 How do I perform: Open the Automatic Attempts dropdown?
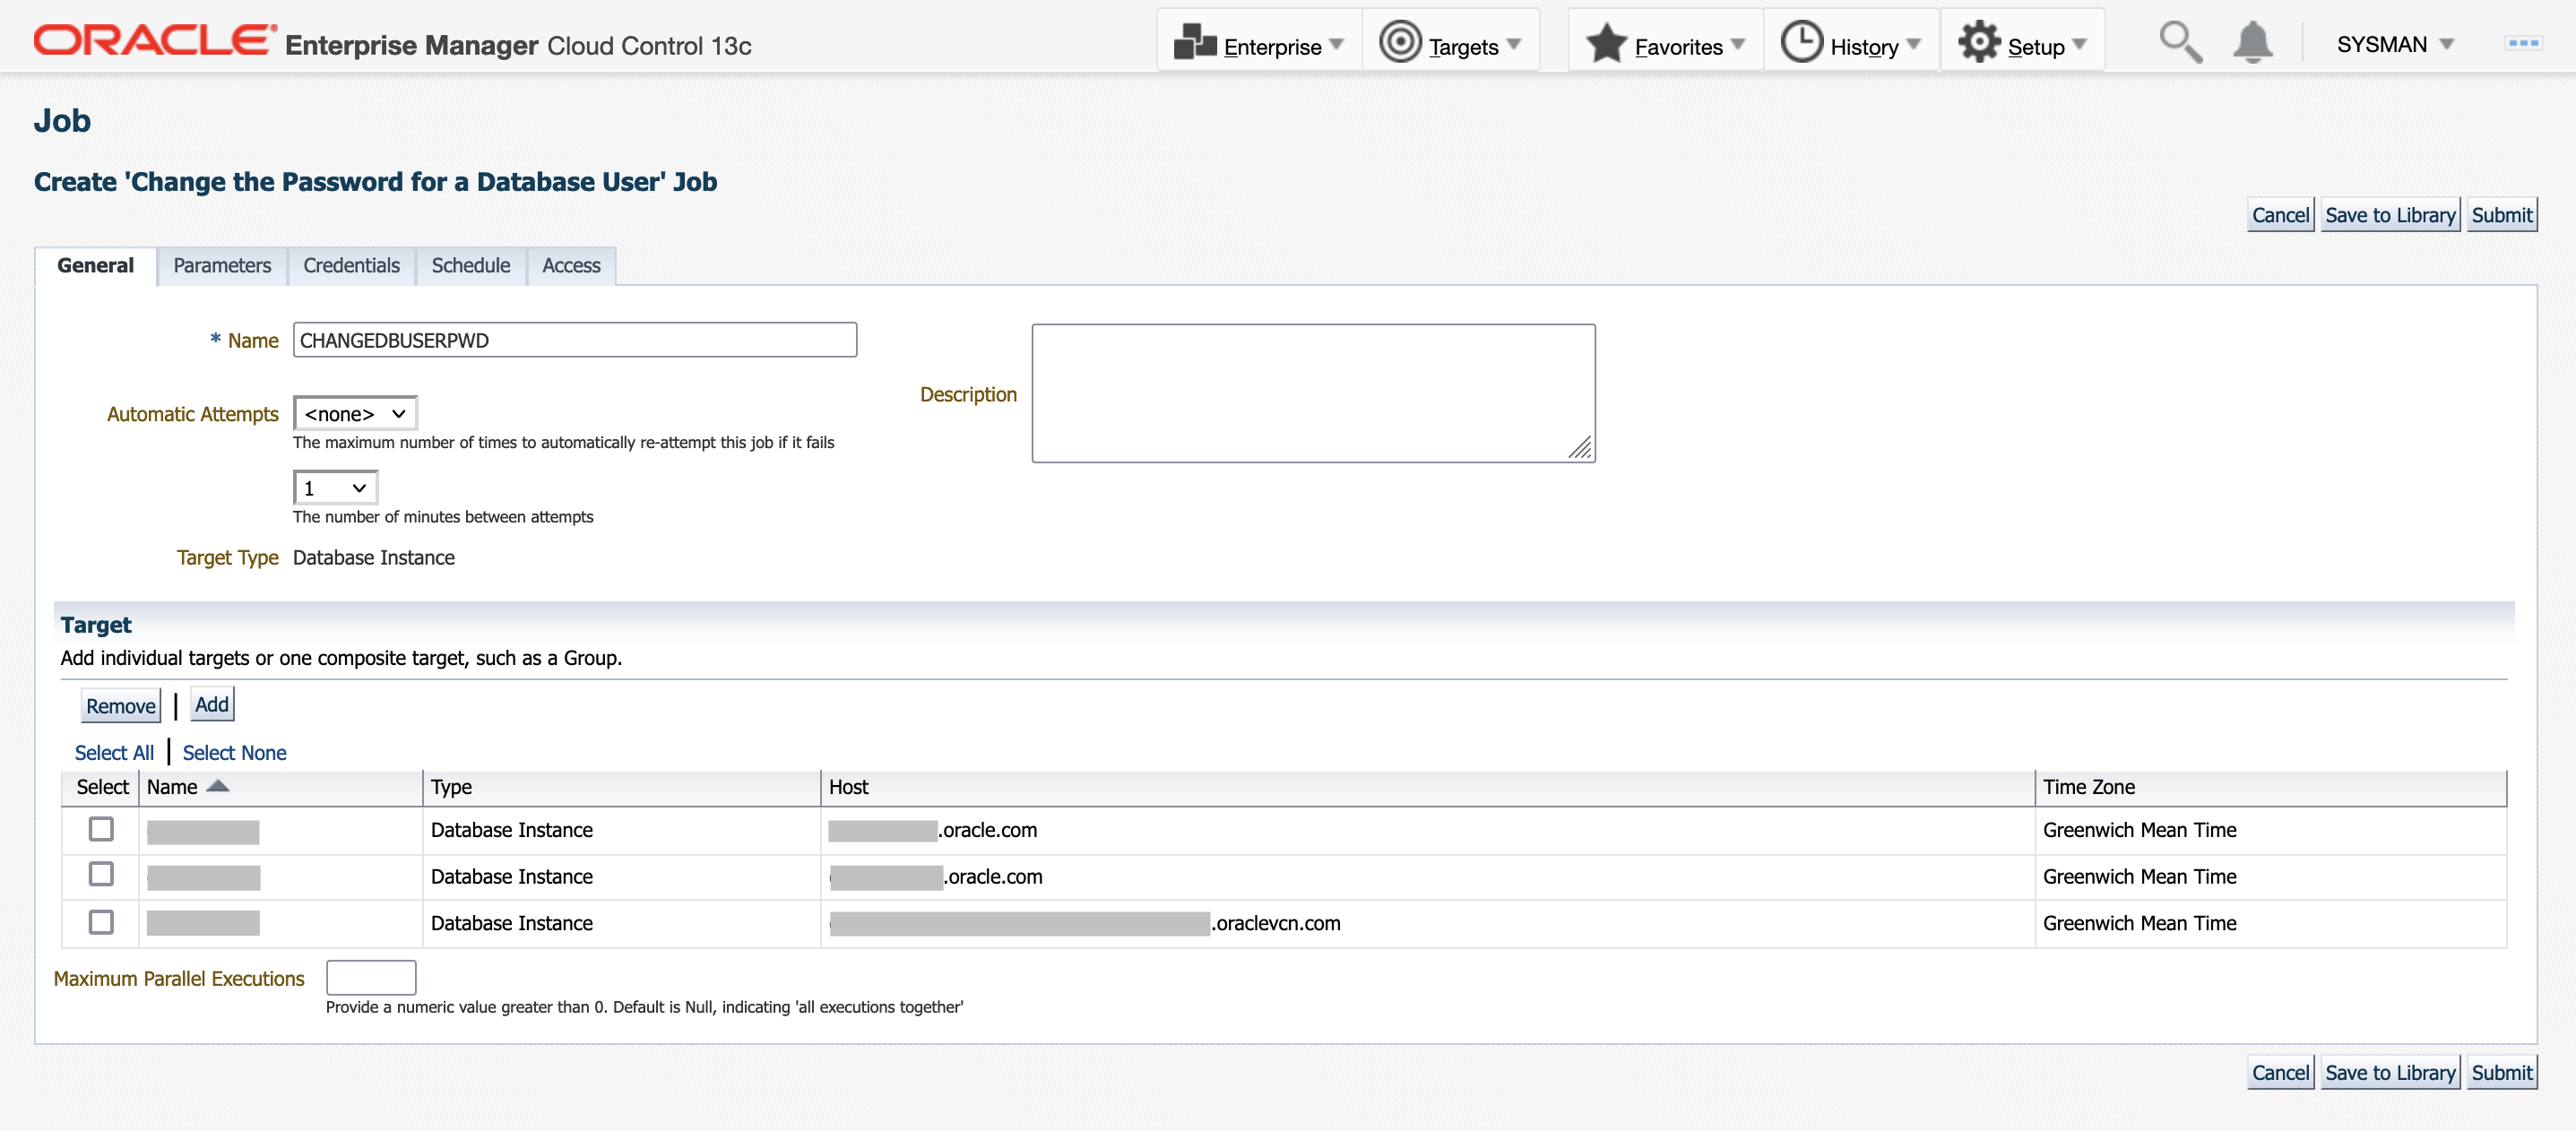[355, 414]
